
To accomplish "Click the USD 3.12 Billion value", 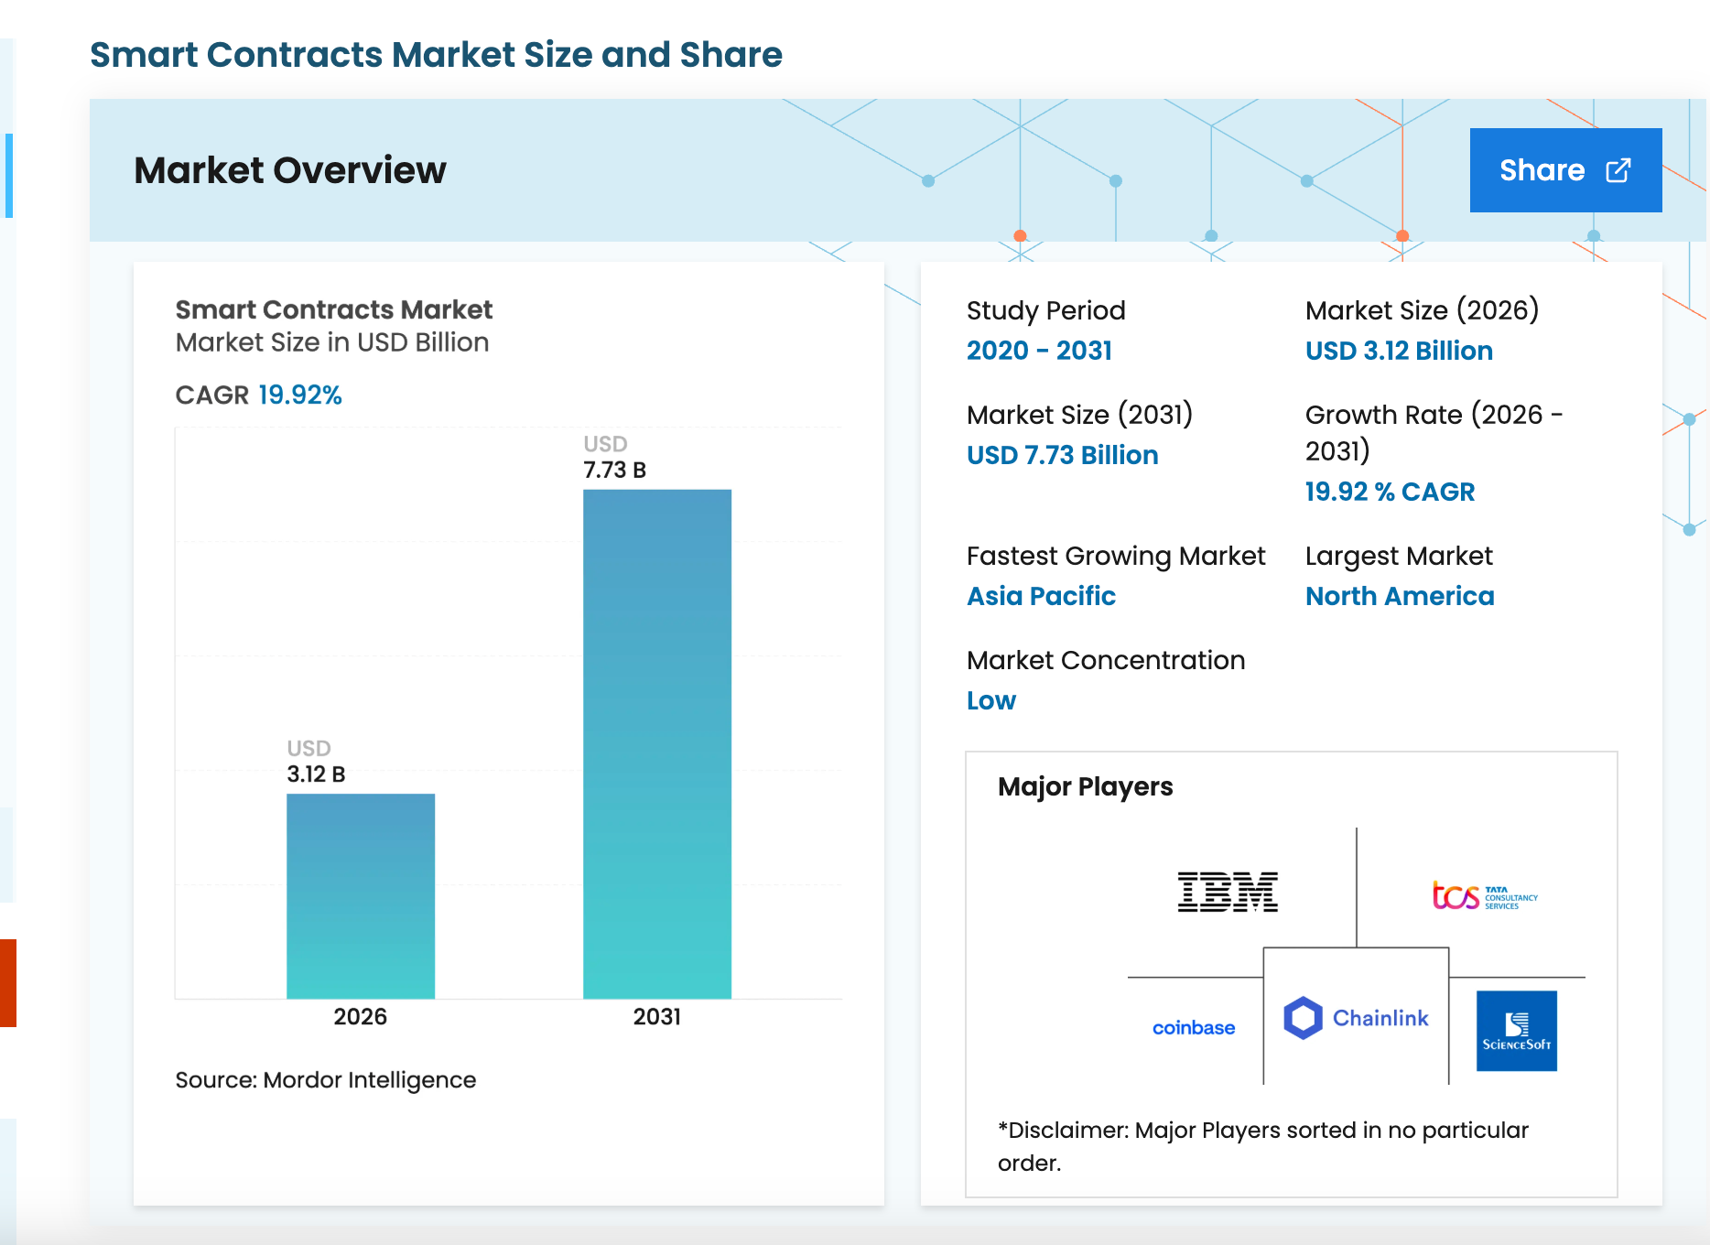I will 1399,351.
